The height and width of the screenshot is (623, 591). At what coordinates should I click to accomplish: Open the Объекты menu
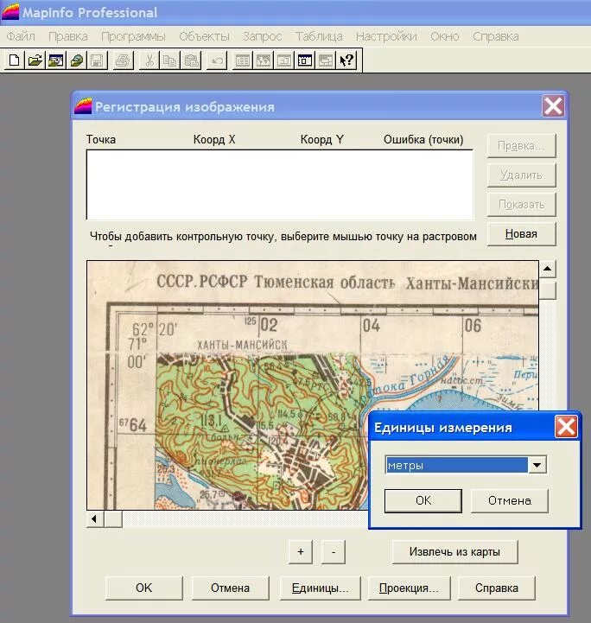coord(204,36)
